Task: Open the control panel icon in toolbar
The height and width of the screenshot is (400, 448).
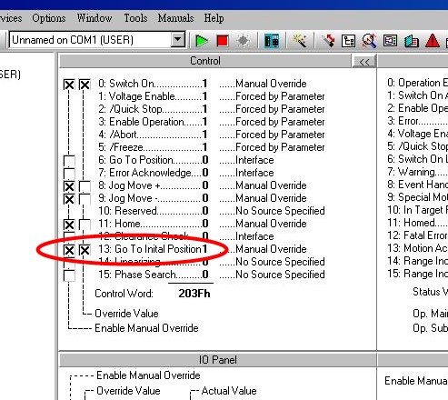Action: pos(272,41)
